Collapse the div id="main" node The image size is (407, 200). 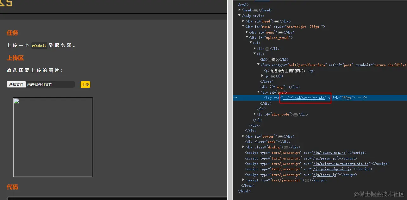pyautogui.click(x=243, y=27)
